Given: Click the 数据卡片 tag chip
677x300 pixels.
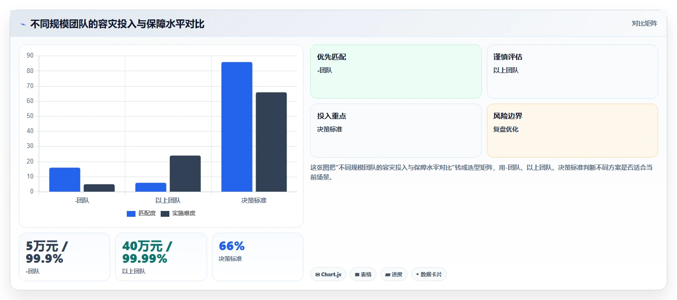Looking at the screenshot, I should tap(429, 274).
